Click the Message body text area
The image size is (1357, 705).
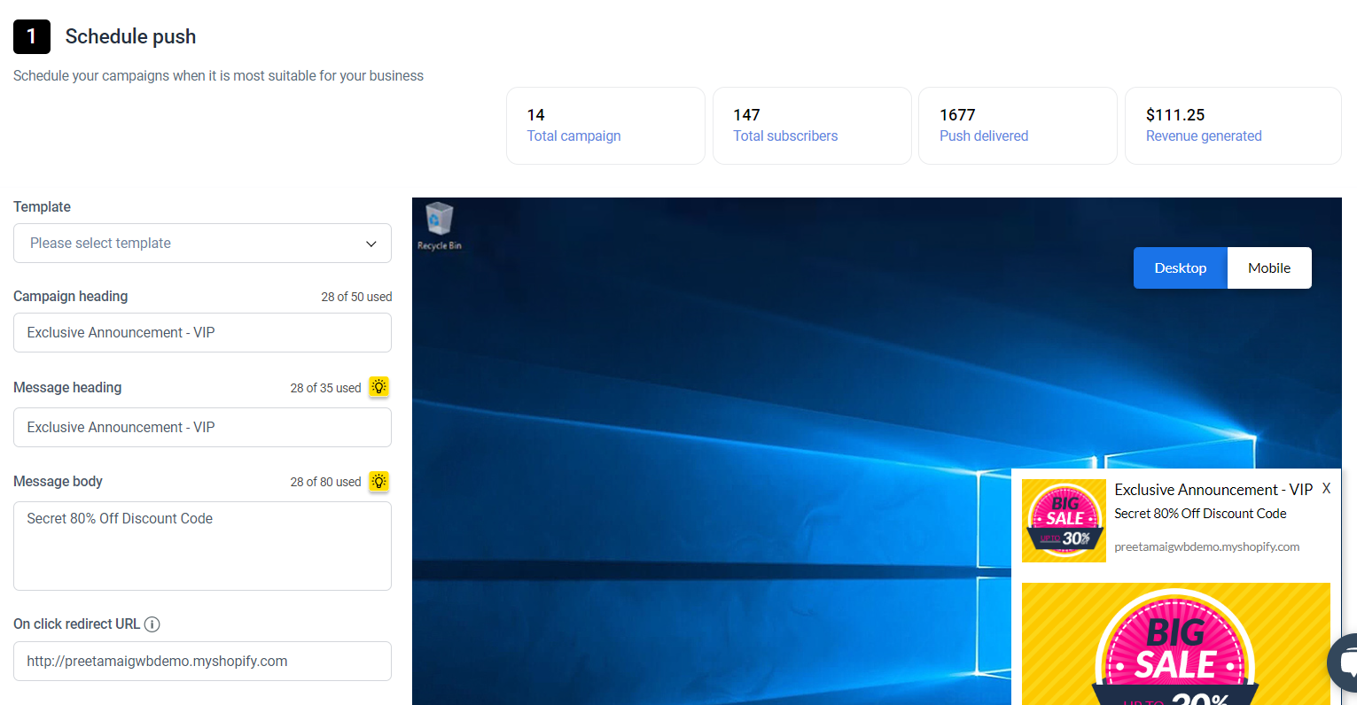202,546
